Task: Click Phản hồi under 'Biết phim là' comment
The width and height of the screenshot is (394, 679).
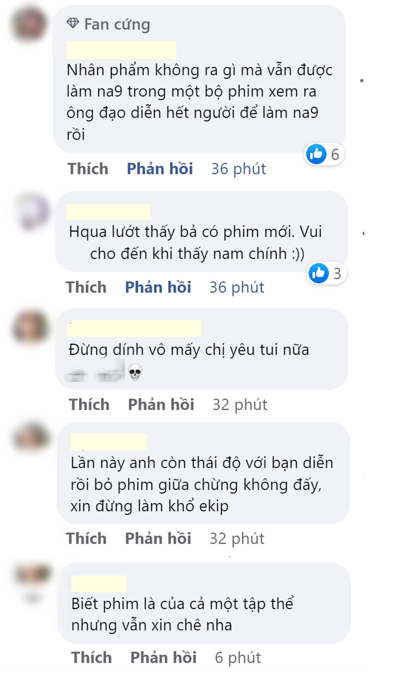Action: pyautogui.click(x=164, y=657)
